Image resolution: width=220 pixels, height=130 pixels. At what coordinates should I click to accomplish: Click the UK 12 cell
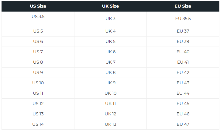[x=110, y=114]
